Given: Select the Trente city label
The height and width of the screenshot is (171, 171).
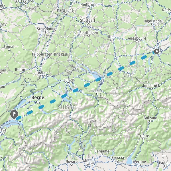Looking at the screenshot, I should tap(144, 136).
